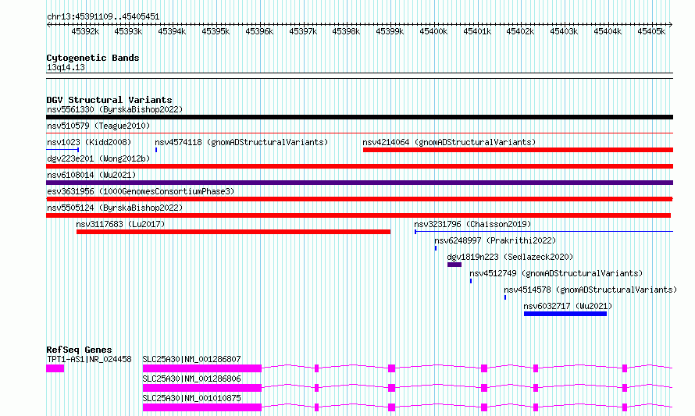Select the SLC25A30 NM_001286807 transcript label

pos(191,359)
